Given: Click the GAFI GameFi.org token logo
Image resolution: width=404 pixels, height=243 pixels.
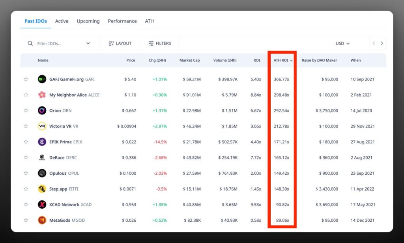Looking at the screenshot, I should click(x=42, y=79).
